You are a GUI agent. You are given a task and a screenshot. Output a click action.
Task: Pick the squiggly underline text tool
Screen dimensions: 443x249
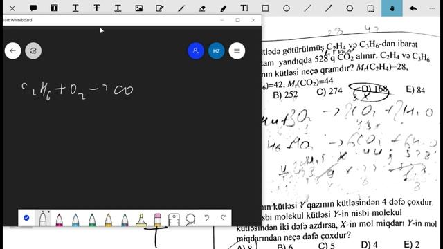tap(118, 8)
